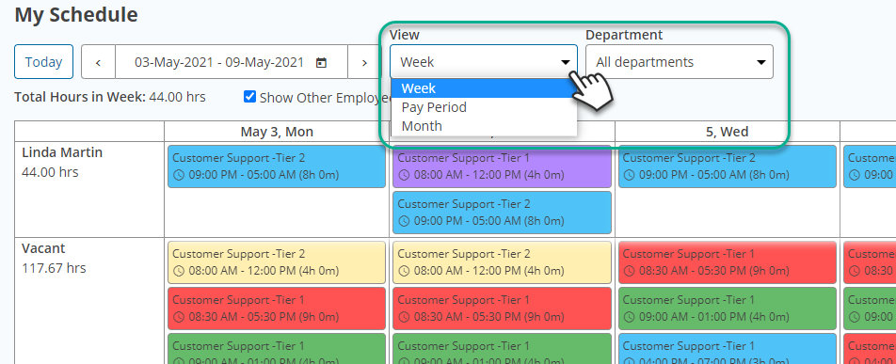This screenshot has width=896, height=364.
Task: Open the View dropdown showing Week
Action: tap(484, 62)
